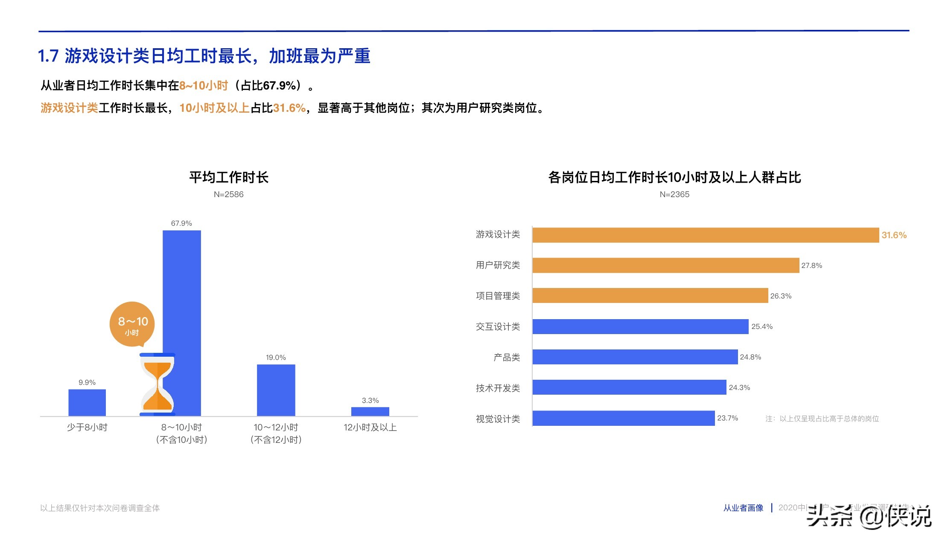
Task: Click the orange '10小时及以上' text in summary
Action: [x=214, y=108]
